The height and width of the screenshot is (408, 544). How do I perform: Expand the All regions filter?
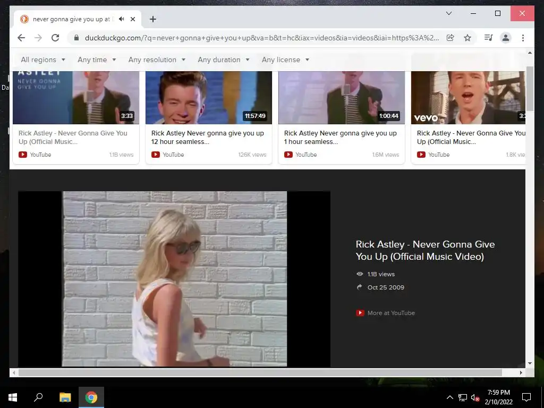[43, 59]
